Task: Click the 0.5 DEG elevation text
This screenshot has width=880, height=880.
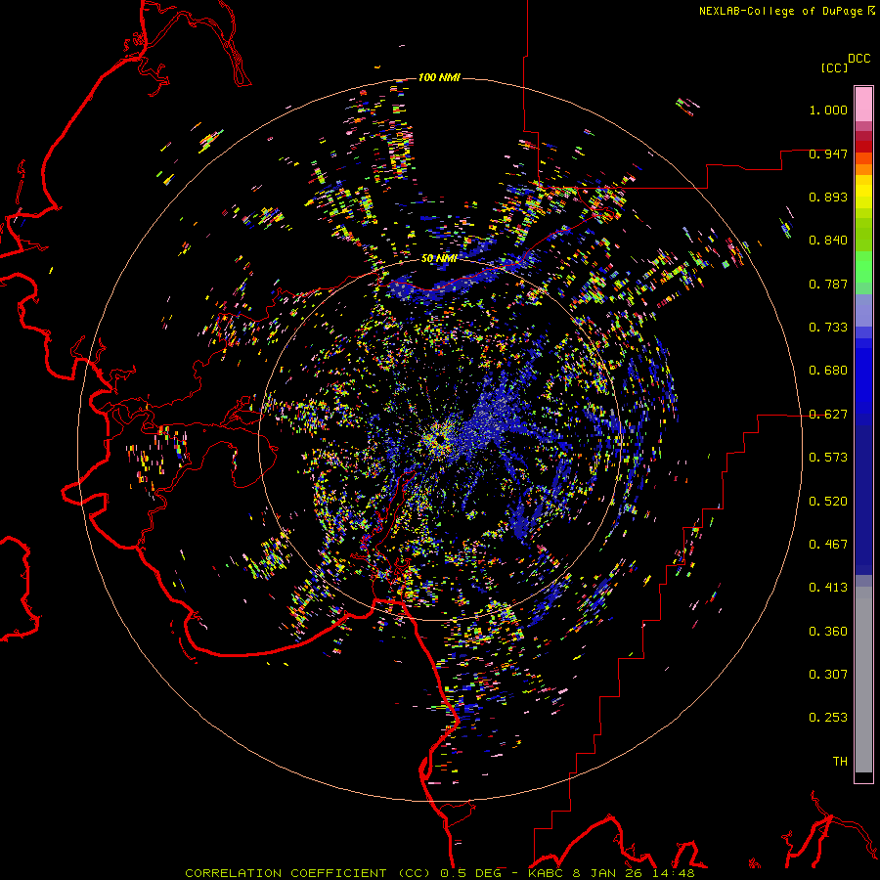Action: tap(470, 873)
